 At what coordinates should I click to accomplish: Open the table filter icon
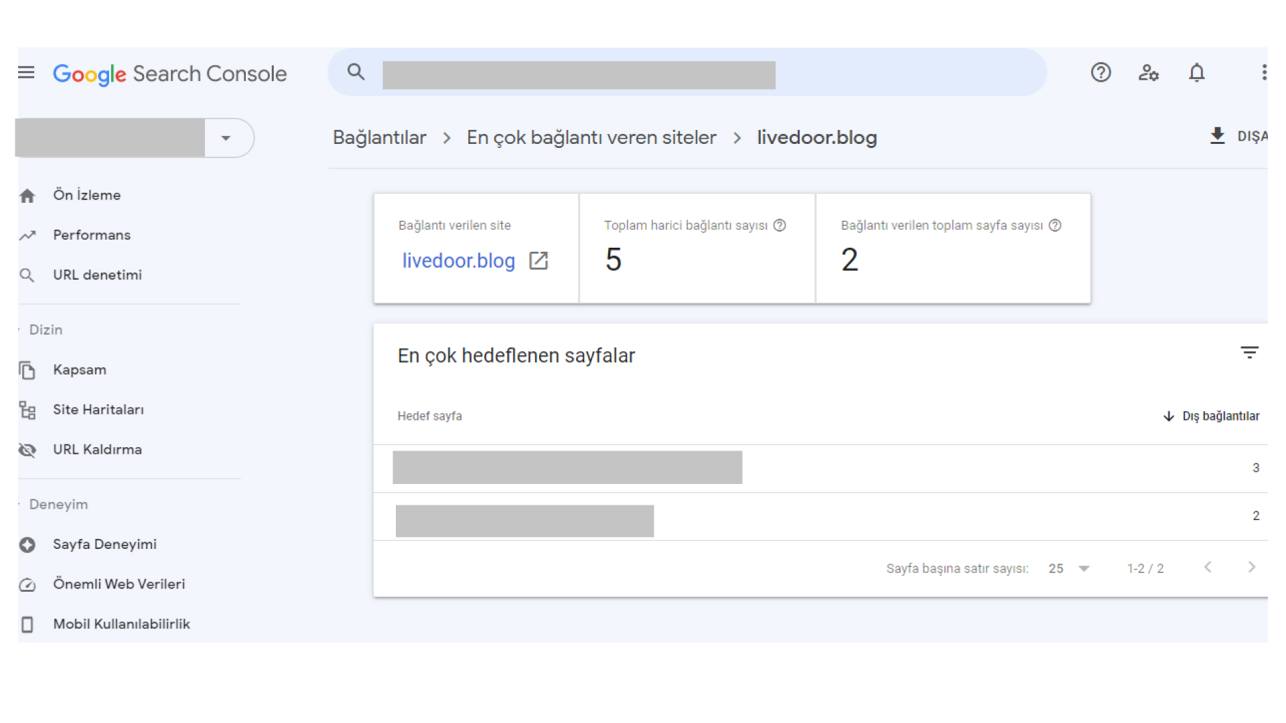(1249, 353)
